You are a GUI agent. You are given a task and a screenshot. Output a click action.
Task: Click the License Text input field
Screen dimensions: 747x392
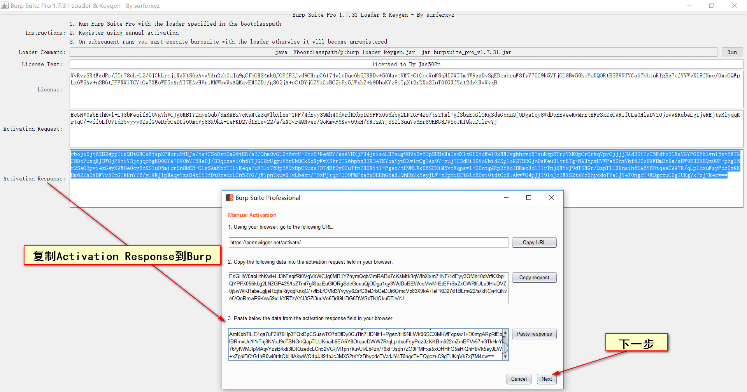(x=406, y=64)
